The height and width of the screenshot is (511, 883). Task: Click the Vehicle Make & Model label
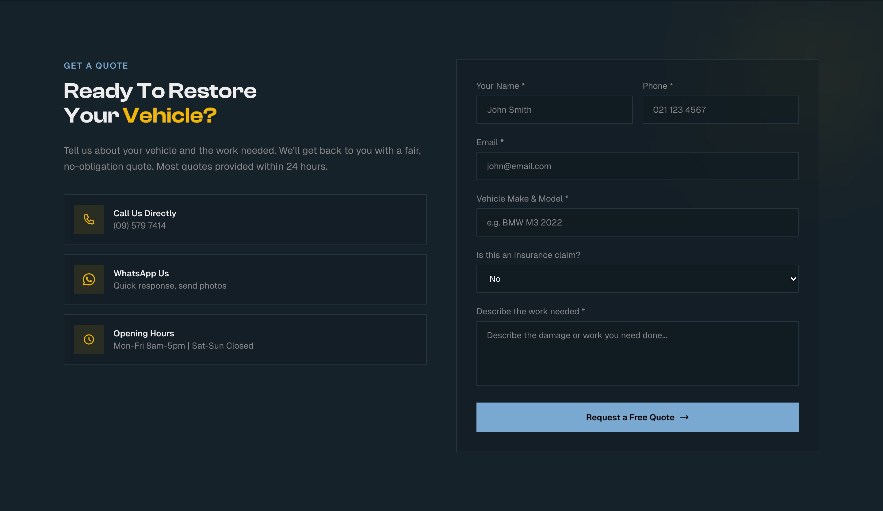click(x=522, y=199)
